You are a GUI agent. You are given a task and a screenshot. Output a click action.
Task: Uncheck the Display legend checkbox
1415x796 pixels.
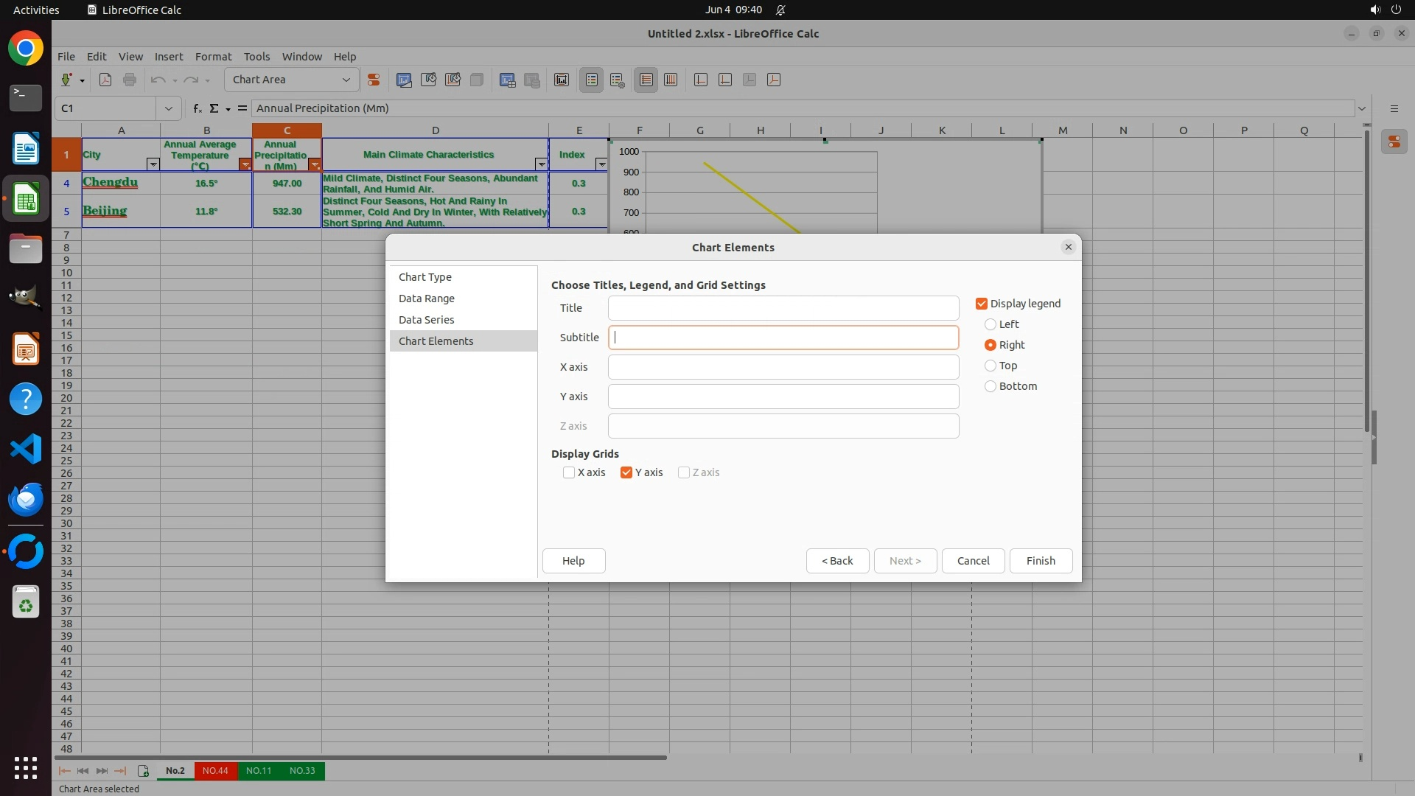pos(982,304)
